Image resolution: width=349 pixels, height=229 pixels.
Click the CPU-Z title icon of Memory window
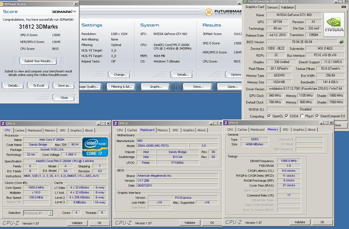tap(226, 123)
